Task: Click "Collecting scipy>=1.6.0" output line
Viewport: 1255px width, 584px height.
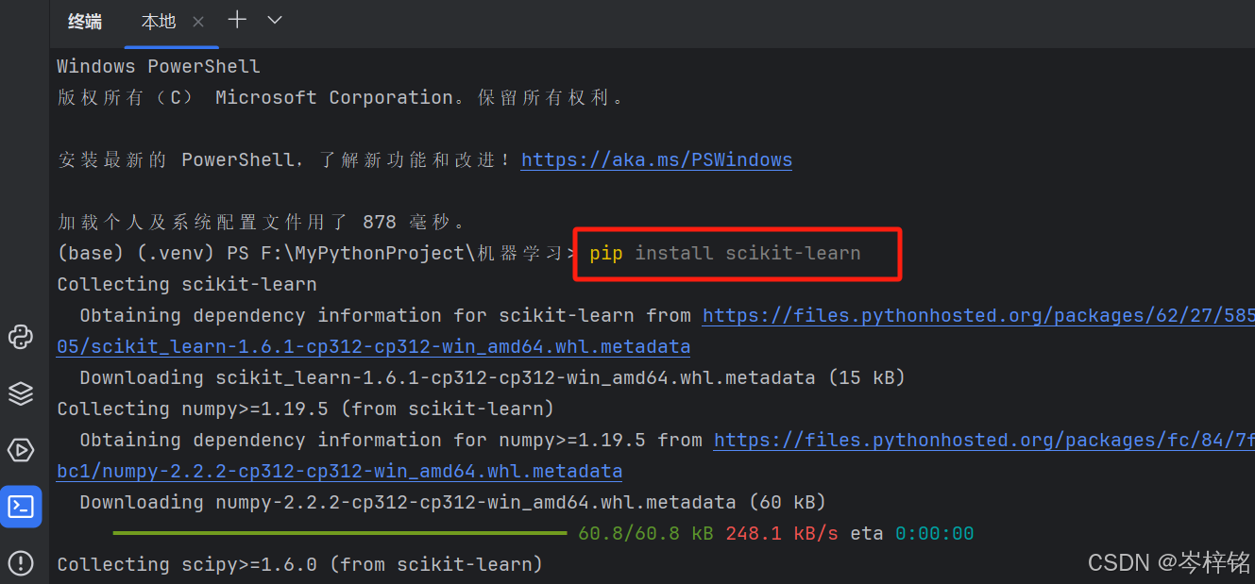Action: click(300, 564)
